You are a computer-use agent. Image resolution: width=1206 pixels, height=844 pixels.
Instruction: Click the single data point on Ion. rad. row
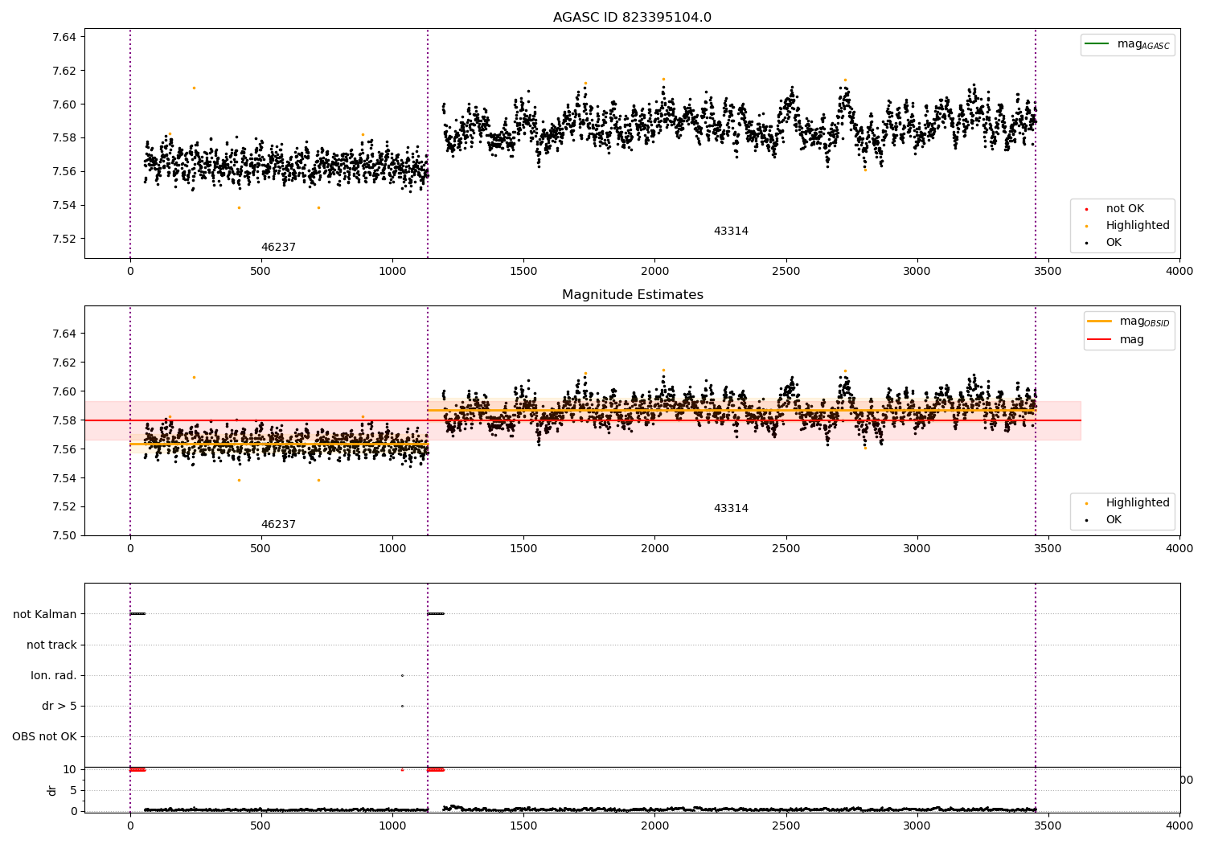point(402,675)
